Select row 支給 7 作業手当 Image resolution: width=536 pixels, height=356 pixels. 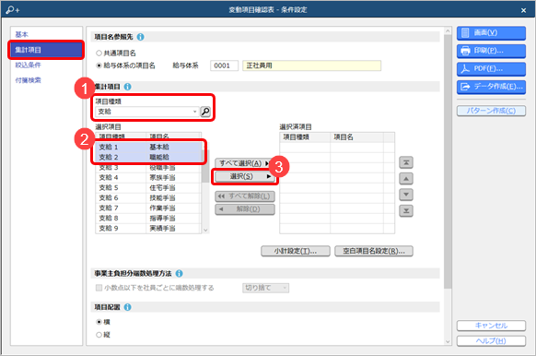point(148,208)
